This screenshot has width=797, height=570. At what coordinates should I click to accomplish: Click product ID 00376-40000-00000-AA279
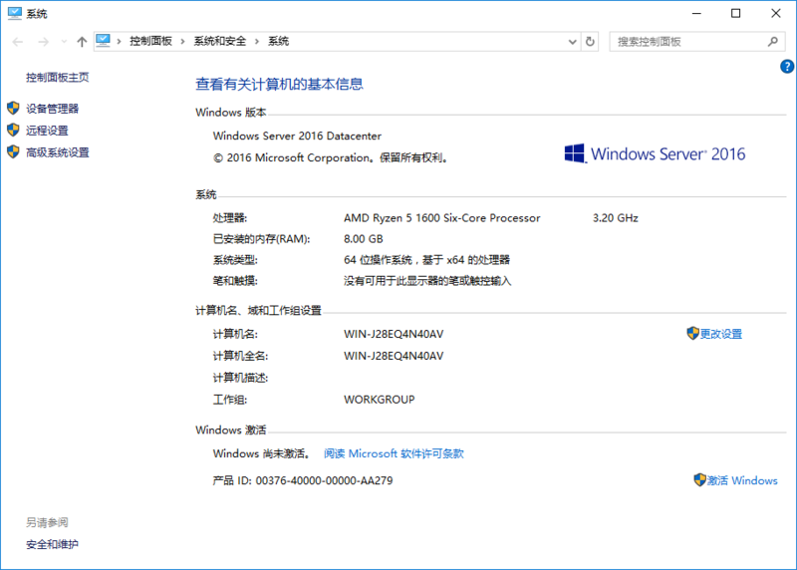(325, 480)
